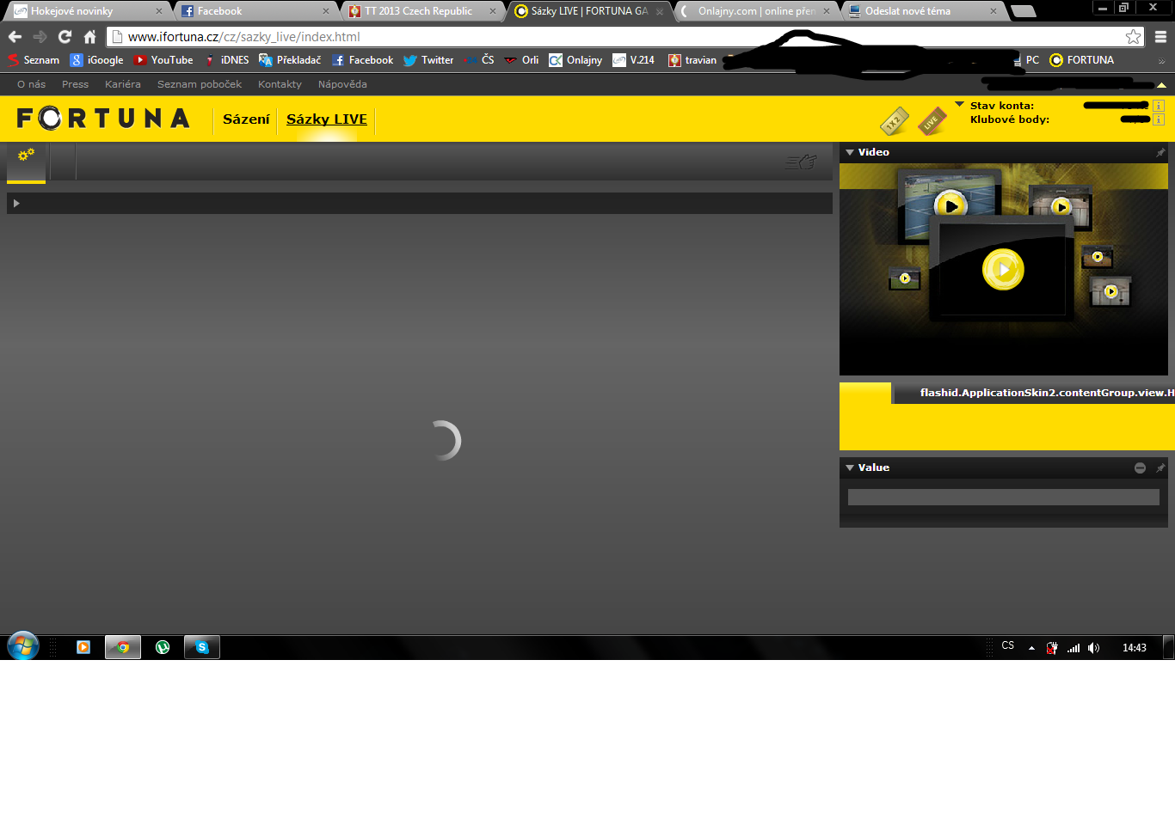The height and width of the screenshot is (825, 1175).
Task: Open the FORTUNA bookmark
Action: [x=1082, y=60]
